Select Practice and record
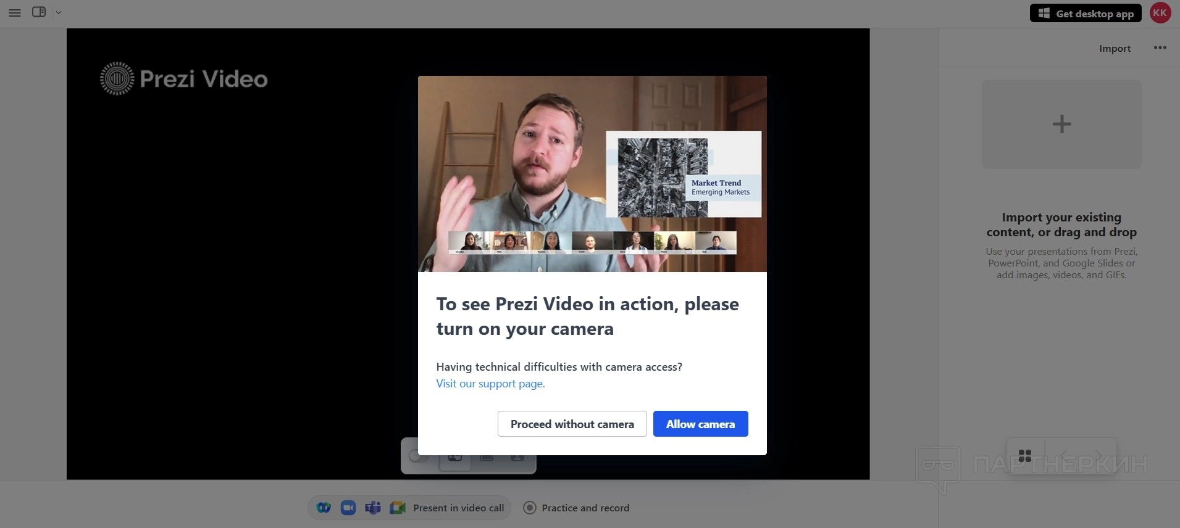The width and height of the screenshot is (1180, 528). pos(577,508)
